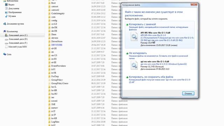Click folder icon of catroot
This screenshot has height=126, width=224.
(x=49, y=6)
